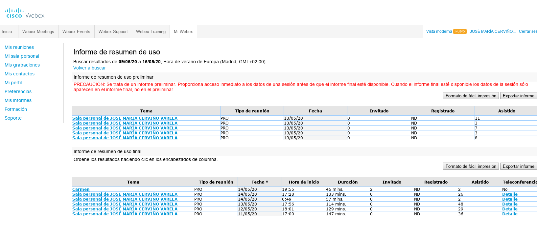This screenshot has height=236, width=537.
Task: Open Mis grabaciones in the sidebar
Action: pyautogui.click(x=22, y=65)
